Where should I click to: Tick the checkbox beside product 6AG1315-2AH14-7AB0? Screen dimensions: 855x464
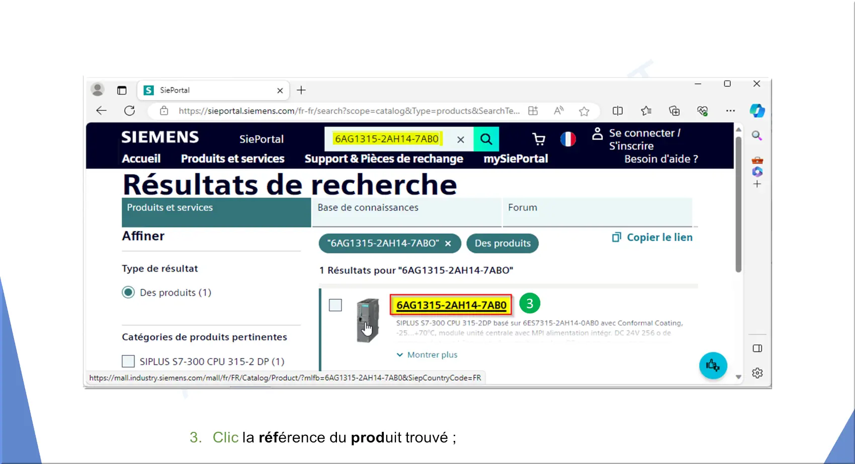pos(335,305)
